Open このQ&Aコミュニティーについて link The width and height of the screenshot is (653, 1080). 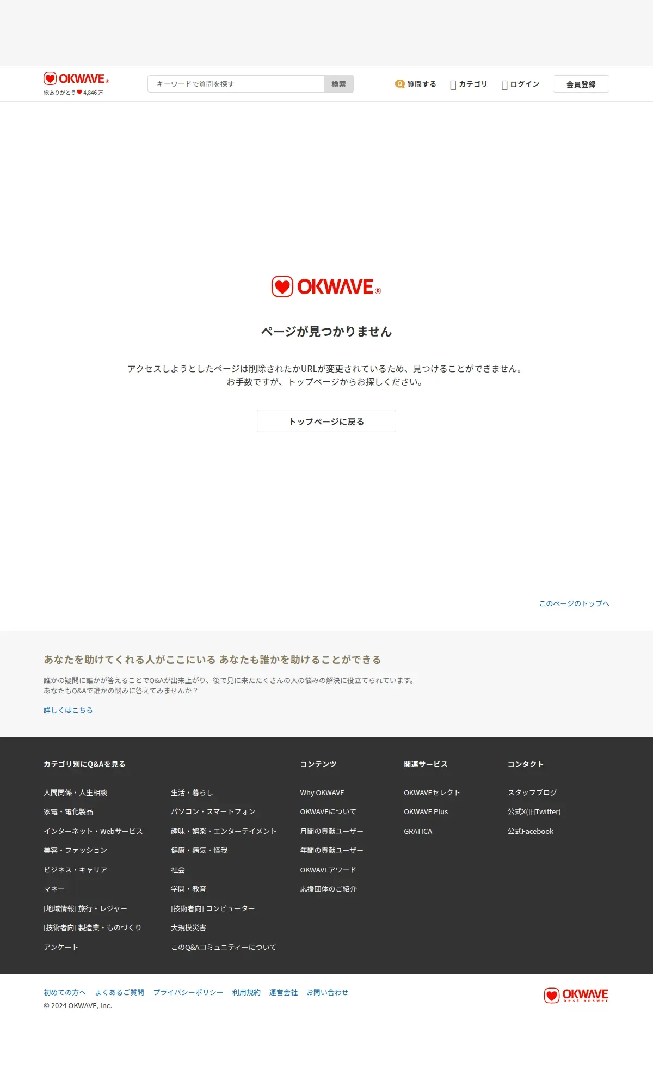(224, 947)
